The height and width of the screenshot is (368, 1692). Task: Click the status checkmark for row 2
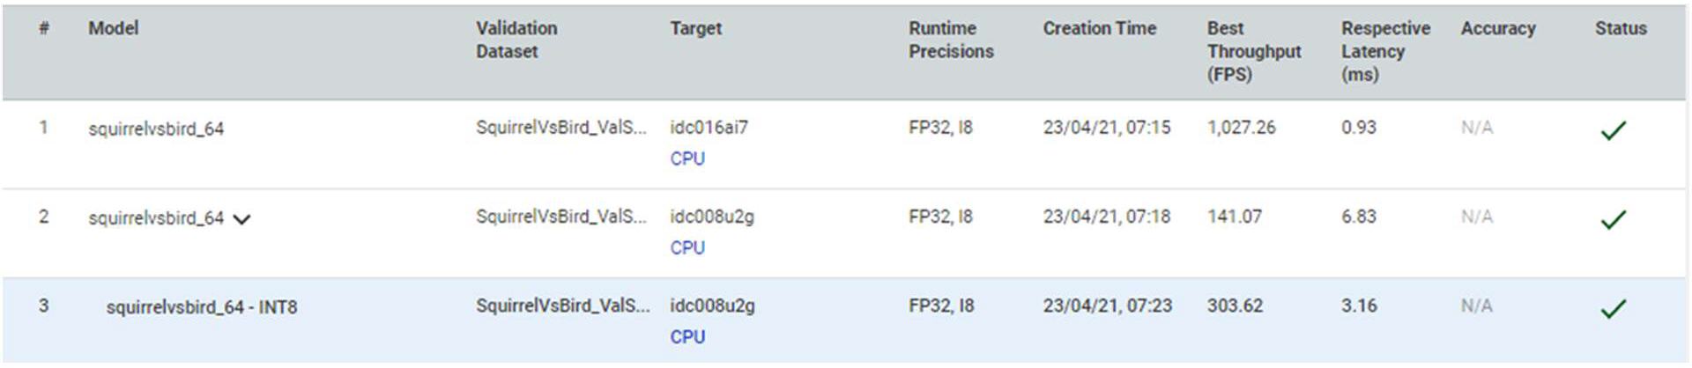tap(1613, 220)
